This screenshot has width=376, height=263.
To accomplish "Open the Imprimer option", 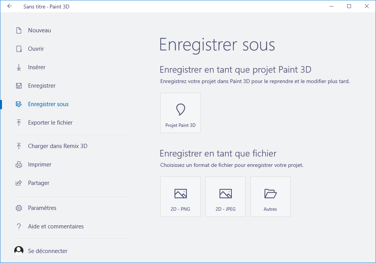I will pos(40,165).
